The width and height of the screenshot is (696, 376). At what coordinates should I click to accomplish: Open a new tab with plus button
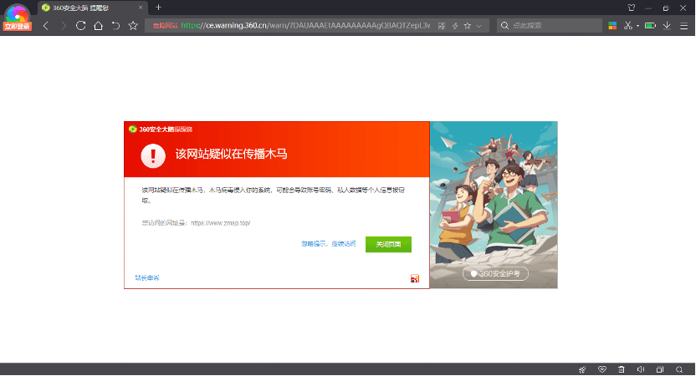point(158,7)
